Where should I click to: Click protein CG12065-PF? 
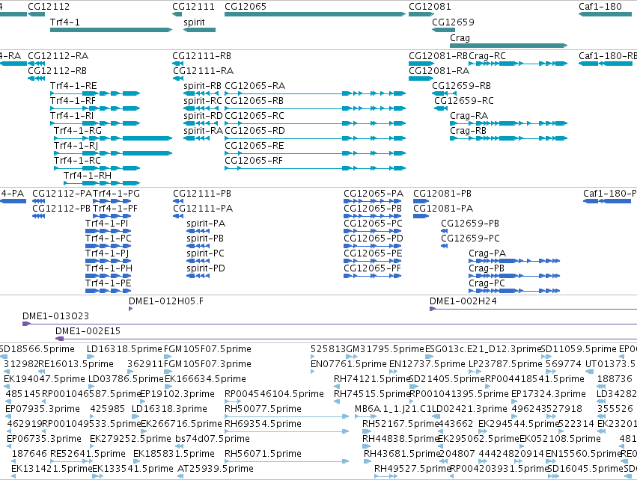click(372, 276)
